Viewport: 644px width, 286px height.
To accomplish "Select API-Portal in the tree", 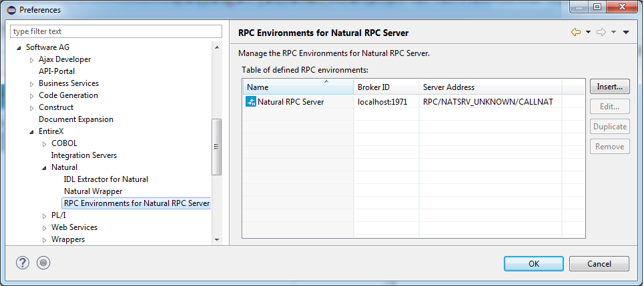I will click(57, 71).
